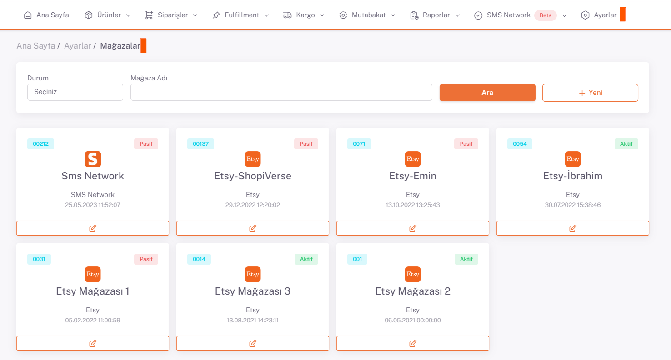Screen dimensions: 671x360
Task: Click the SMS Network checkmark icon
Action: point(478,15)
